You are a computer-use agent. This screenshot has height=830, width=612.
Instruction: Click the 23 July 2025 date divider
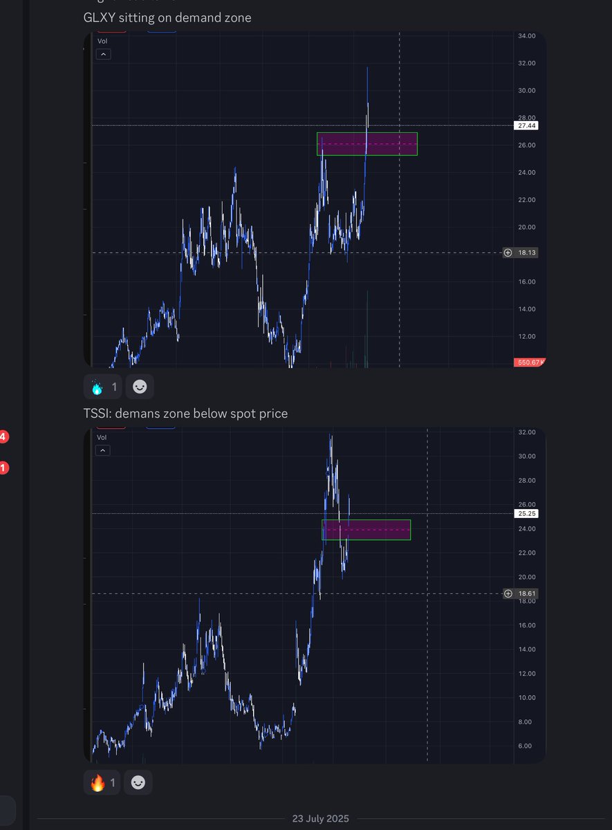pos(321,818)
